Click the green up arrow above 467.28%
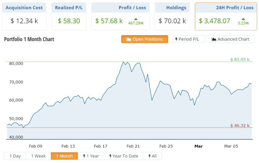The image size is (259, 163). click(136, 19)
